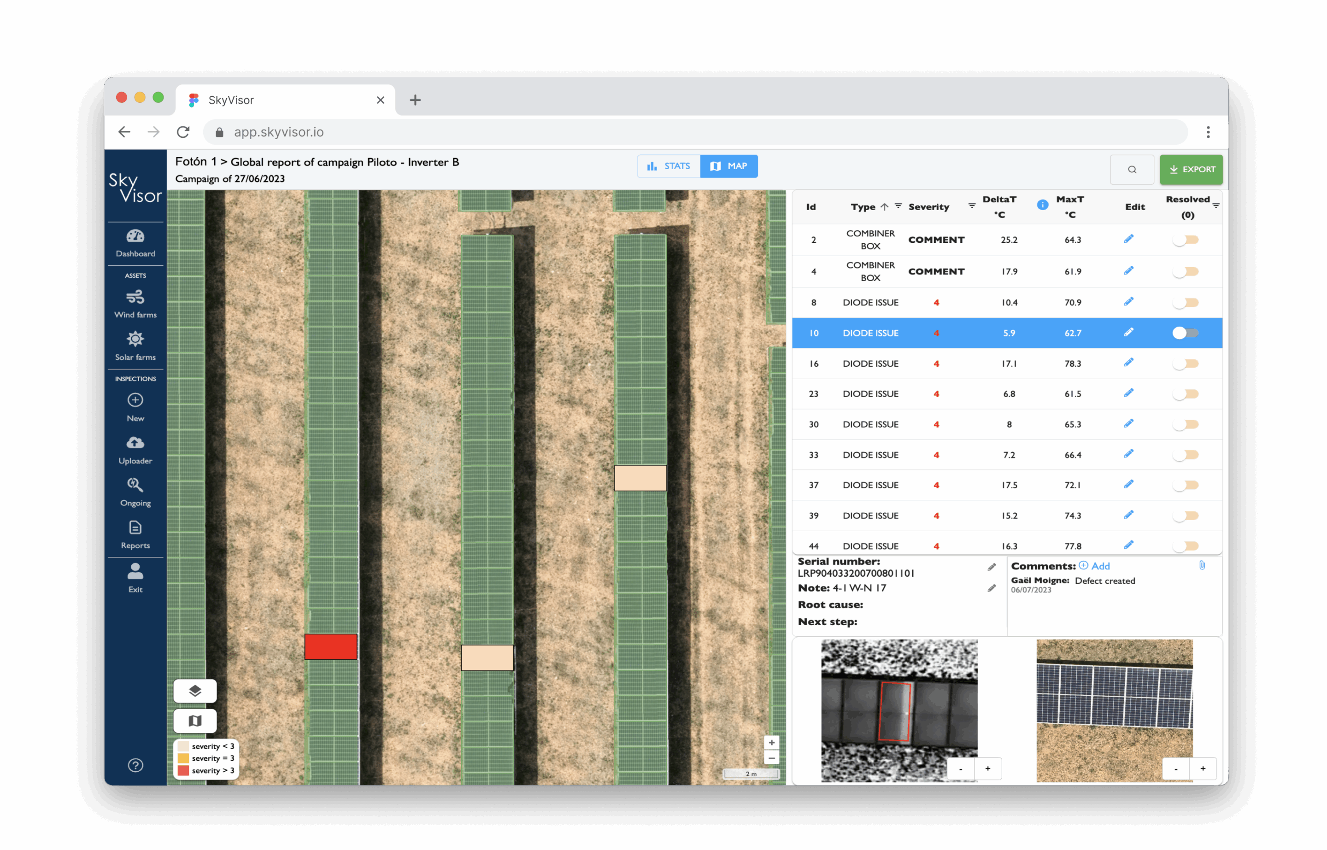
Task: Mark defect 10 as resolved
Action: [1186, 333]
